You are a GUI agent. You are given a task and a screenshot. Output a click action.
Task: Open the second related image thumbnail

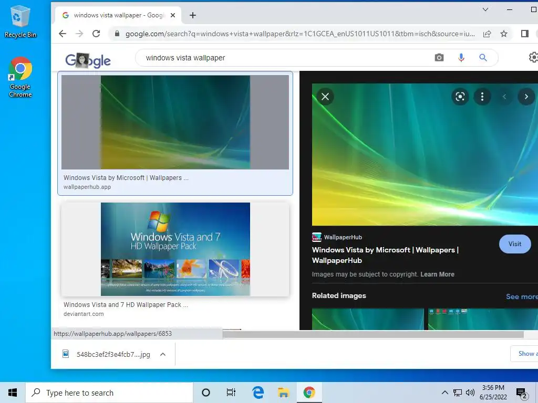point(483,319)
